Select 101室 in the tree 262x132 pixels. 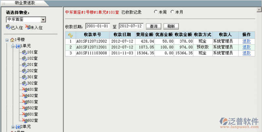click(x=32, y=52)
